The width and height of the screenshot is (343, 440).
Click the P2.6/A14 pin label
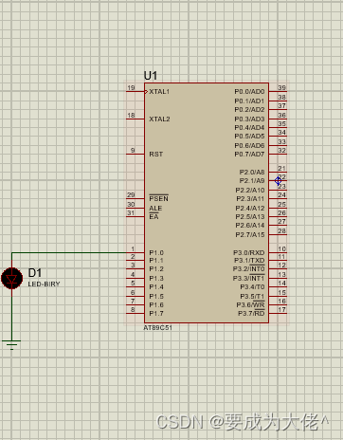click(250, 225)
